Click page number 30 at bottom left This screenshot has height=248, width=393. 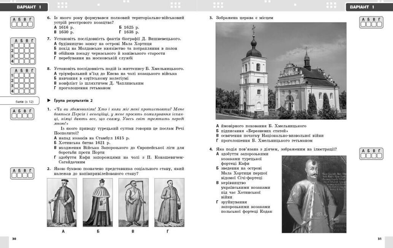[x=14, y=239]
